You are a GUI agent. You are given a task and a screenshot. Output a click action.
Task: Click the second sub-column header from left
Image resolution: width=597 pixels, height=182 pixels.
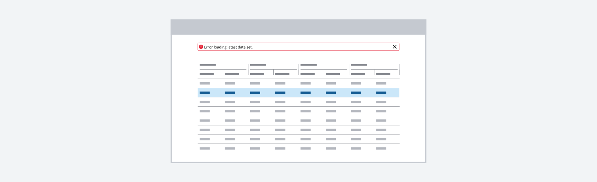(232, 74)
